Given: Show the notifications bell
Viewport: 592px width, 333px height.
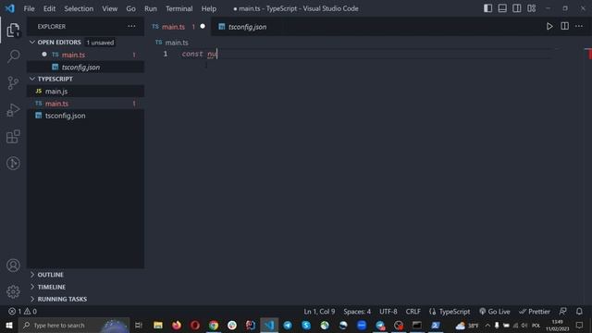Looking at the screenshot, I should click(x=579, y=311).
